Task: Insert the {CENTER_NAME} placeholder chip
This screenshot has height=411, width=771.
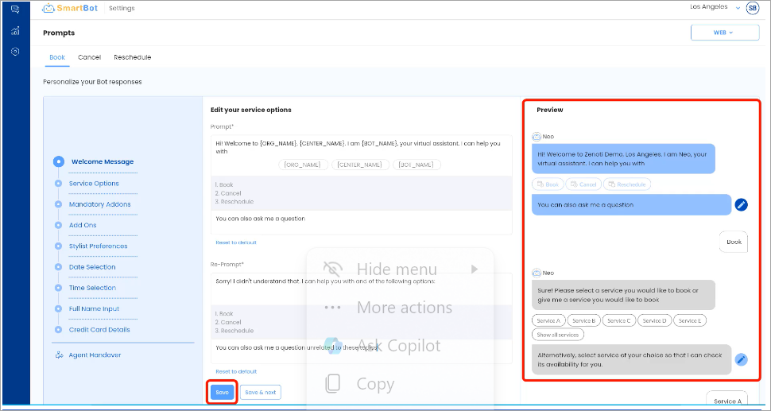Action: (x=360, y=165)
